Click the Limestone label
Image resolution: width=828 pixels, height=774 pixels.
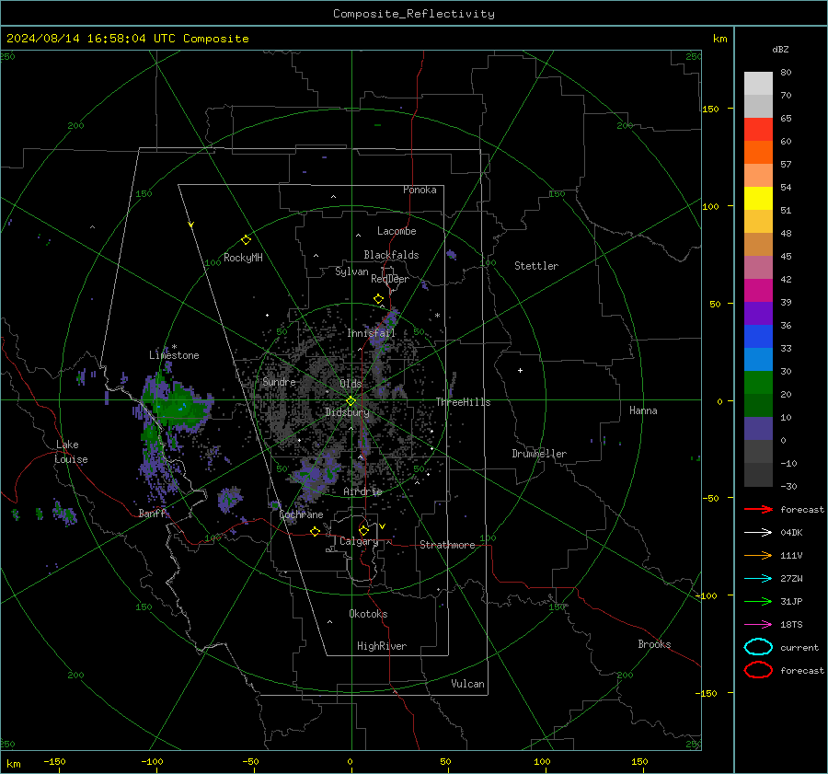(x=174, y=355)
